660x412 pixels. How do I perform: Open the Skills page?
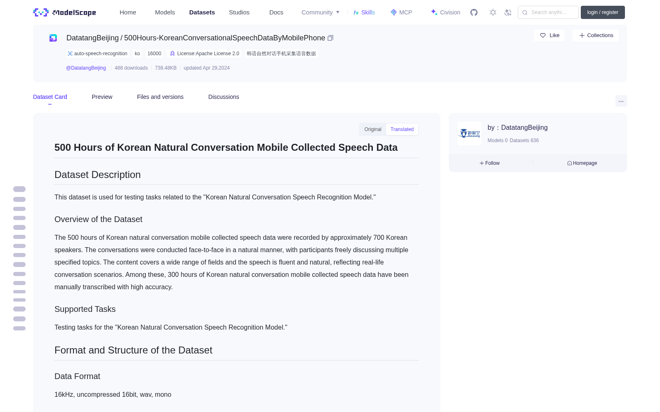coord(364,12)
